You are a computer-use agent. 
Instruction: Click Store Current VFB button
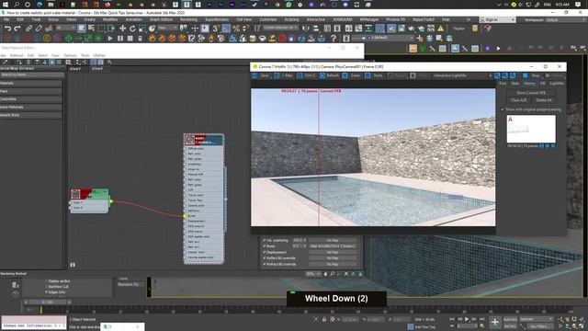click(531, 93)
